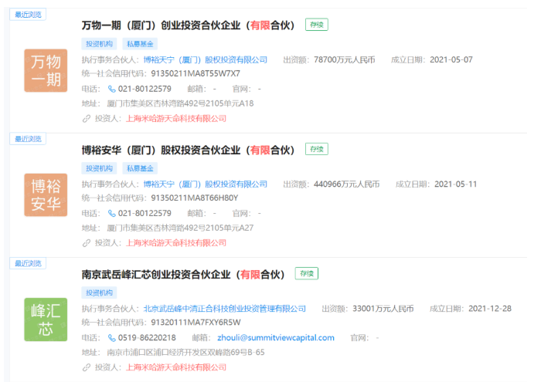
Task: Click link icon beside 投资人 in 万物一期 card
Action: pyautogui.click(x=87, y=119)
